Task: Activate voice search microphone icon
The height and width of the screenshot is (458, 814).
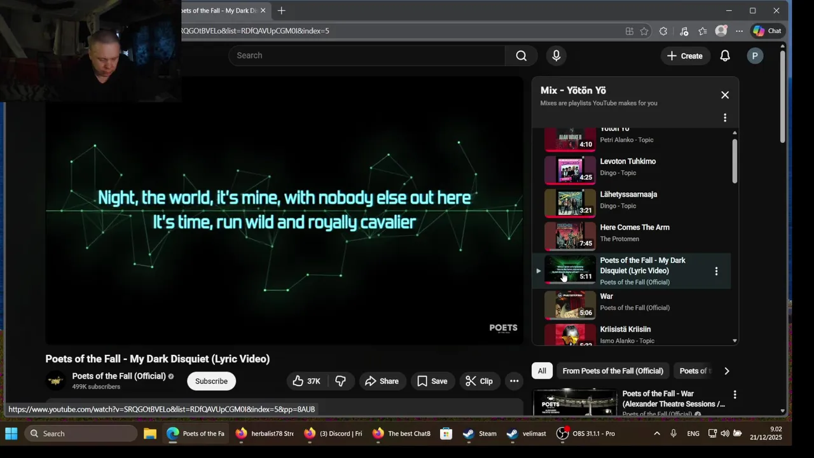Action: 556,55
